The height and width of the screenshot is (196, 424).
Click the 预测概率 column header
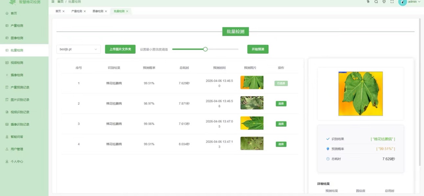149,68
